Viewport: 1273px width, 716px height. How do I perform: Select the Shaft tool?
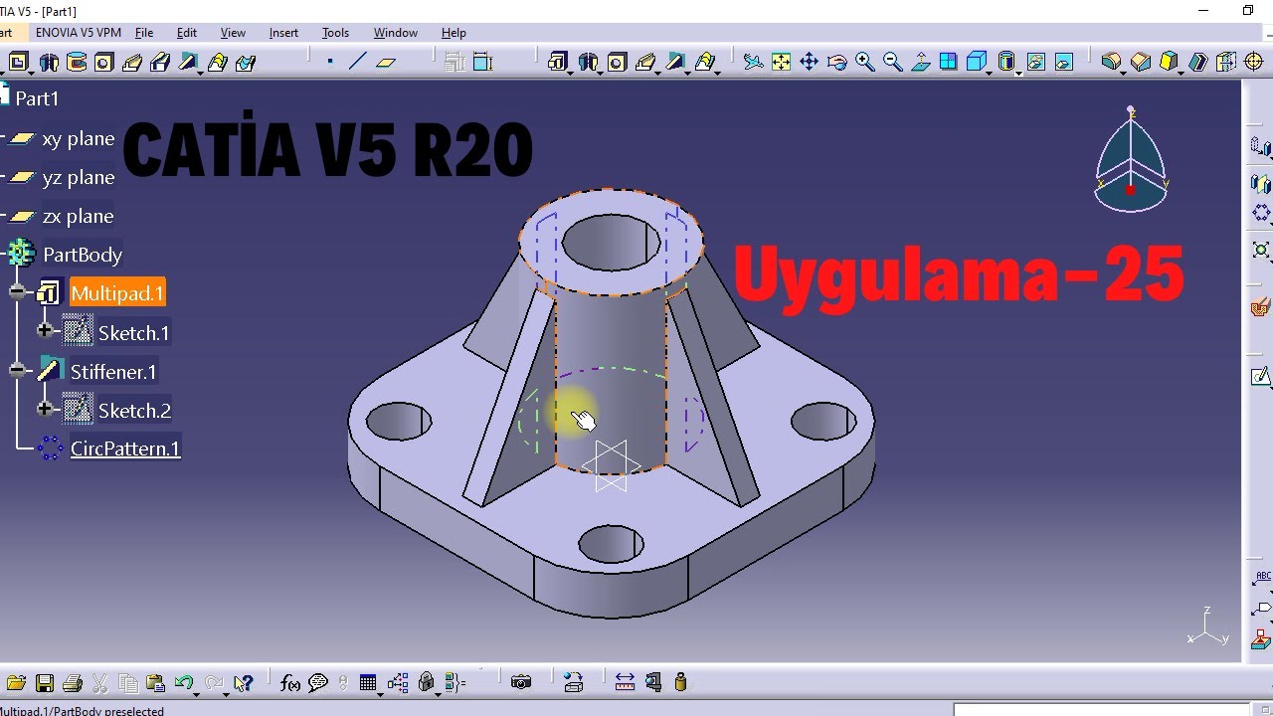pos(48,63)
